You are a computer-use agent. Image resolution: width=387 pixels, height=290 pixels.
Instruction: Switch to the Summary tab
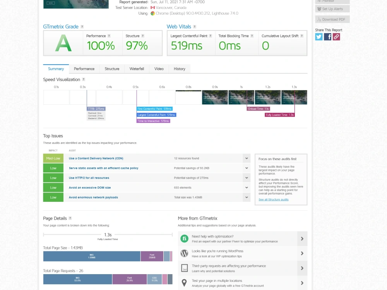click(x=56, y=69)
